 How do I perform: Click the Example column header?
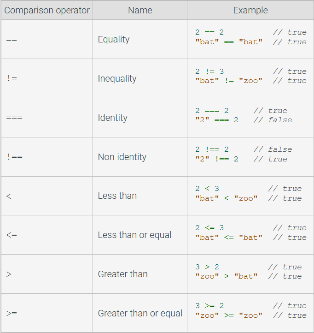click(250, 11)
